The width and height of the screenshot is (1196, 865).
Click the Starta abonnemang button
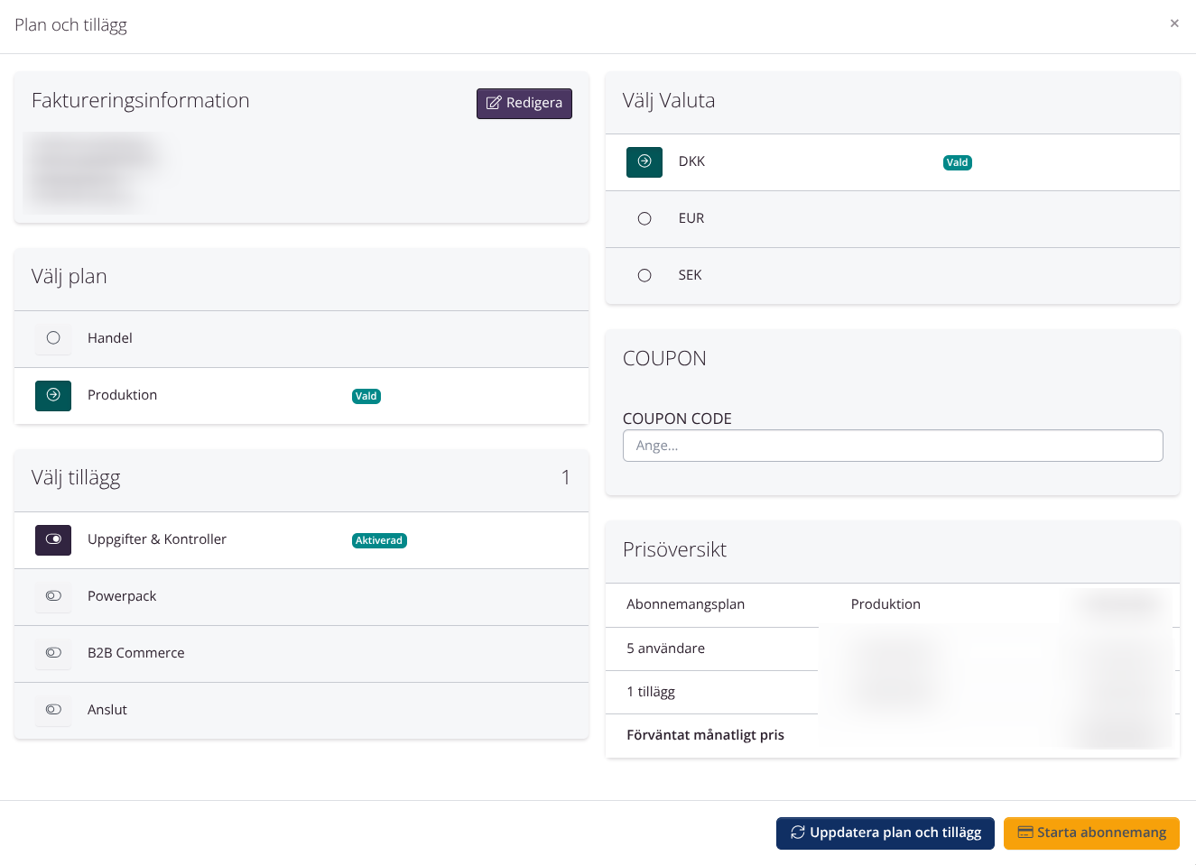point(1090,833)
